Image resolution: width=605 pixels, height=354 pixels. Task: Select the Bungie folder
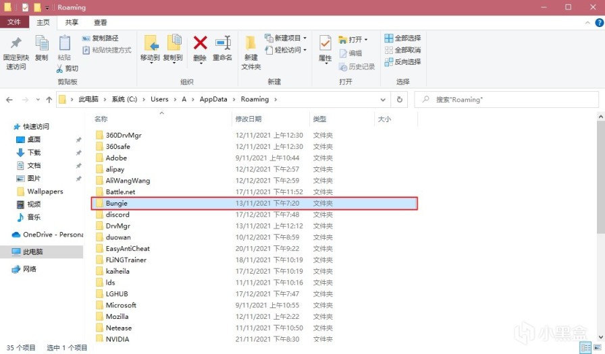[255, 204]
